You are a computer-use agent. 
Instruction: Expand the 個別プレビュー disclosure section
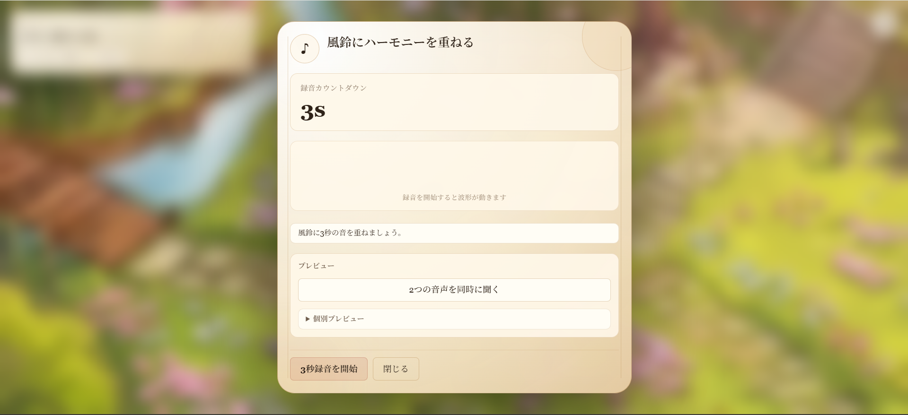coord(337,319)
